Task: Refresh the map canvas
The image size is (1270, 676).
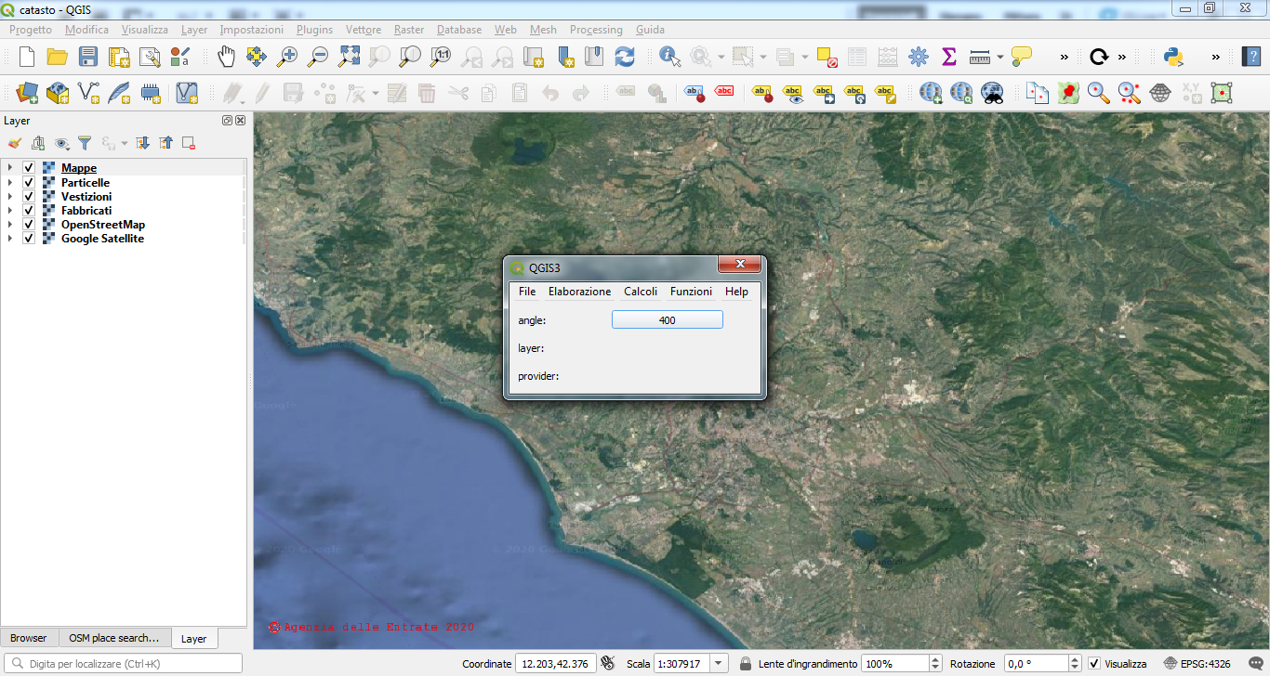Action: pos(625,56)
